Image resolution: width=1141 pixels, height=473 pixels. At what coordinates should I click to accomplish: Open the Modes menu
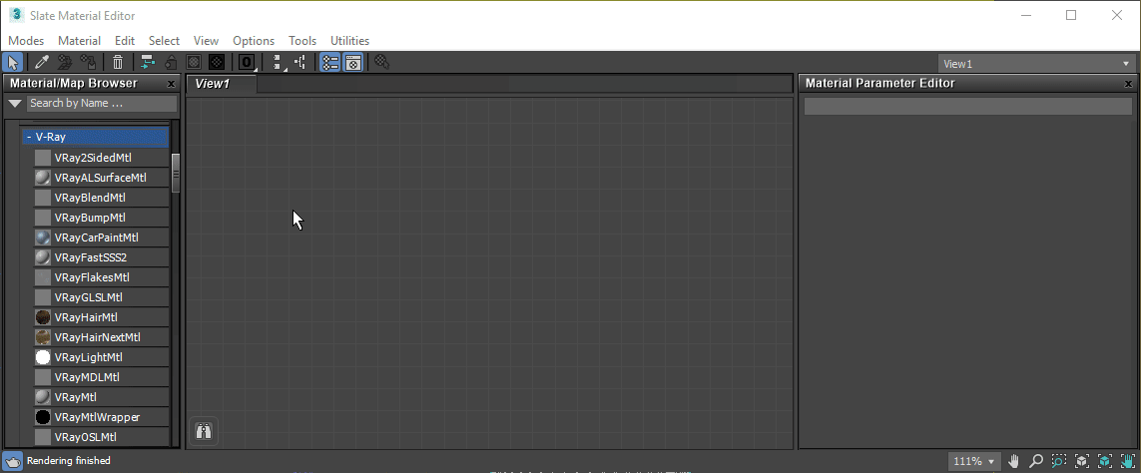[x=26, y=41]
